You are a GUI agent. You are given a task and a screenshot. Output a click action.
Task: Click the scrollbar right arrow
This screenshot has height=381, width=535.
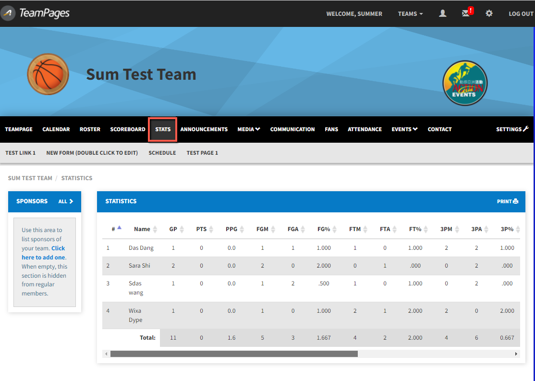click(x=516, y=354)
